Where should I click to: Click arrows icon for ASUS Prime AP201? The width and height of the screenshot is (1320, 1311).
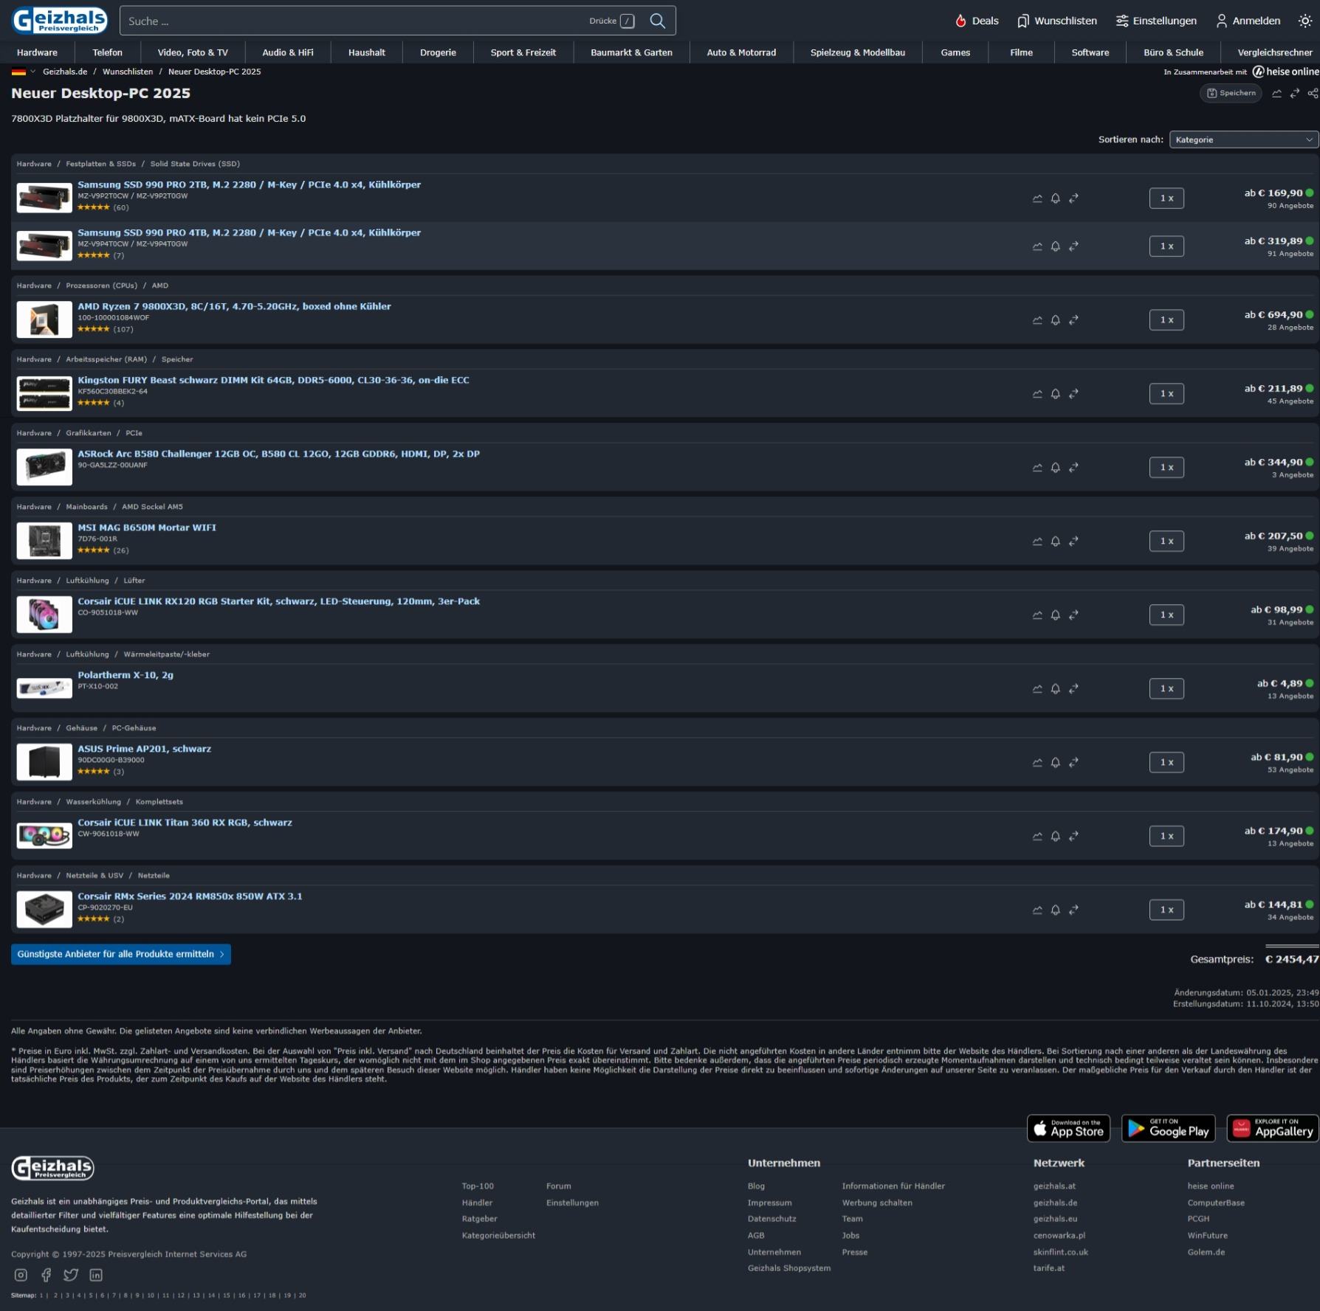[1073, 763]
